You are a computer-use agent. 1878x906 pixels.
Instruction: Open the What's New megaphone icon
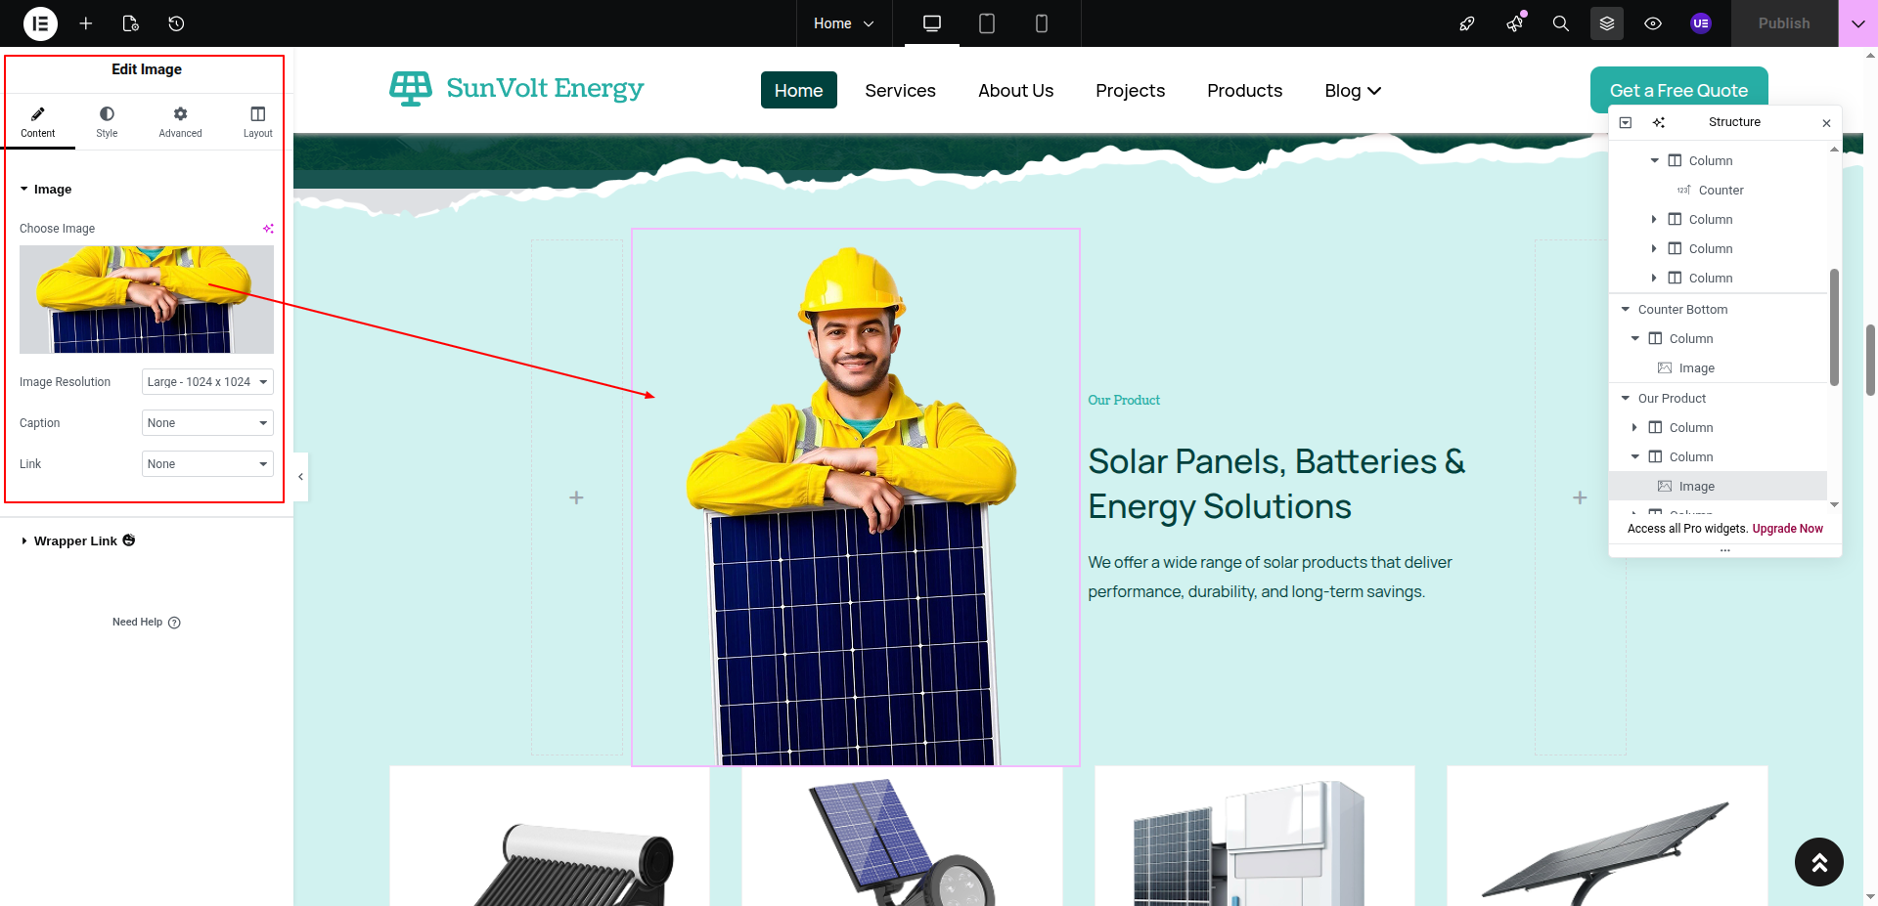click(x=1515, y=23)
